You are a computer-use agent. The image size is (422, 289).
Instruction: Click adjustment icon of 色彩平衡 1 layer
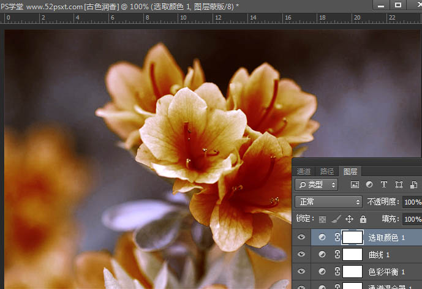coord(322,271)
